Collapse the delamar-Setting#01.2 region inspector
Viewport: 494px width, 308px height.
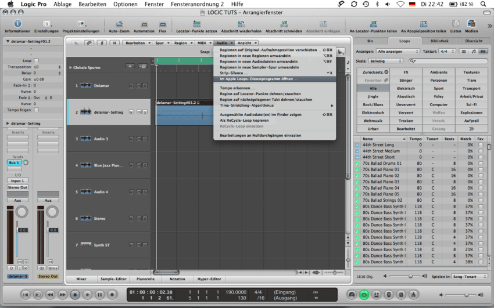(x=8, y=41)
